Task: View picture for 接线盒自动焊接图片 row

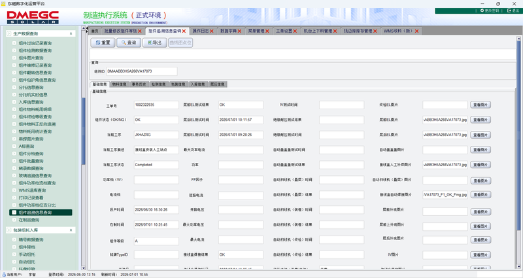Action: (481, 194)
